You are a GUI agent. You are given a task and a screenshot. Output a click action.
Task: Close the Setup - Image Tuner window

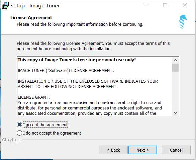[185, 5]
